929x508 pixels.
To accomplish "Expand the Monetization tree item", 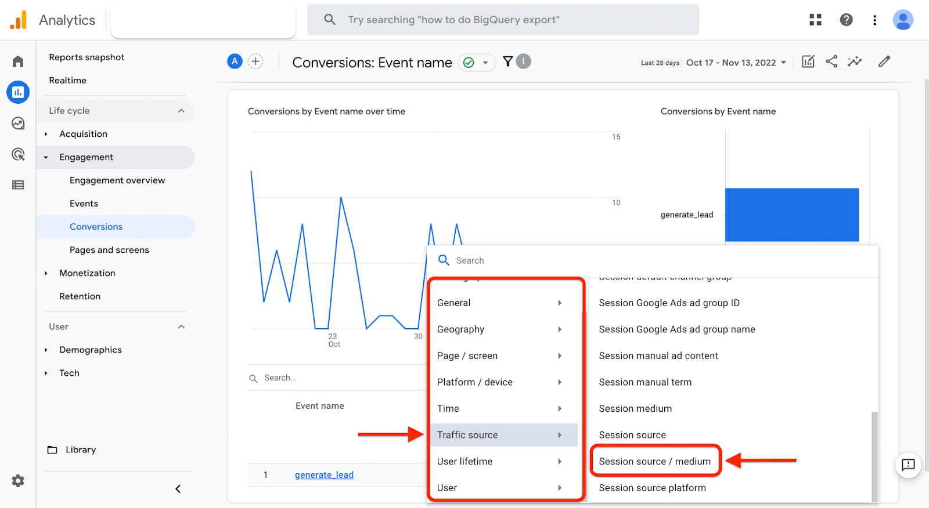I will [46, 273].
